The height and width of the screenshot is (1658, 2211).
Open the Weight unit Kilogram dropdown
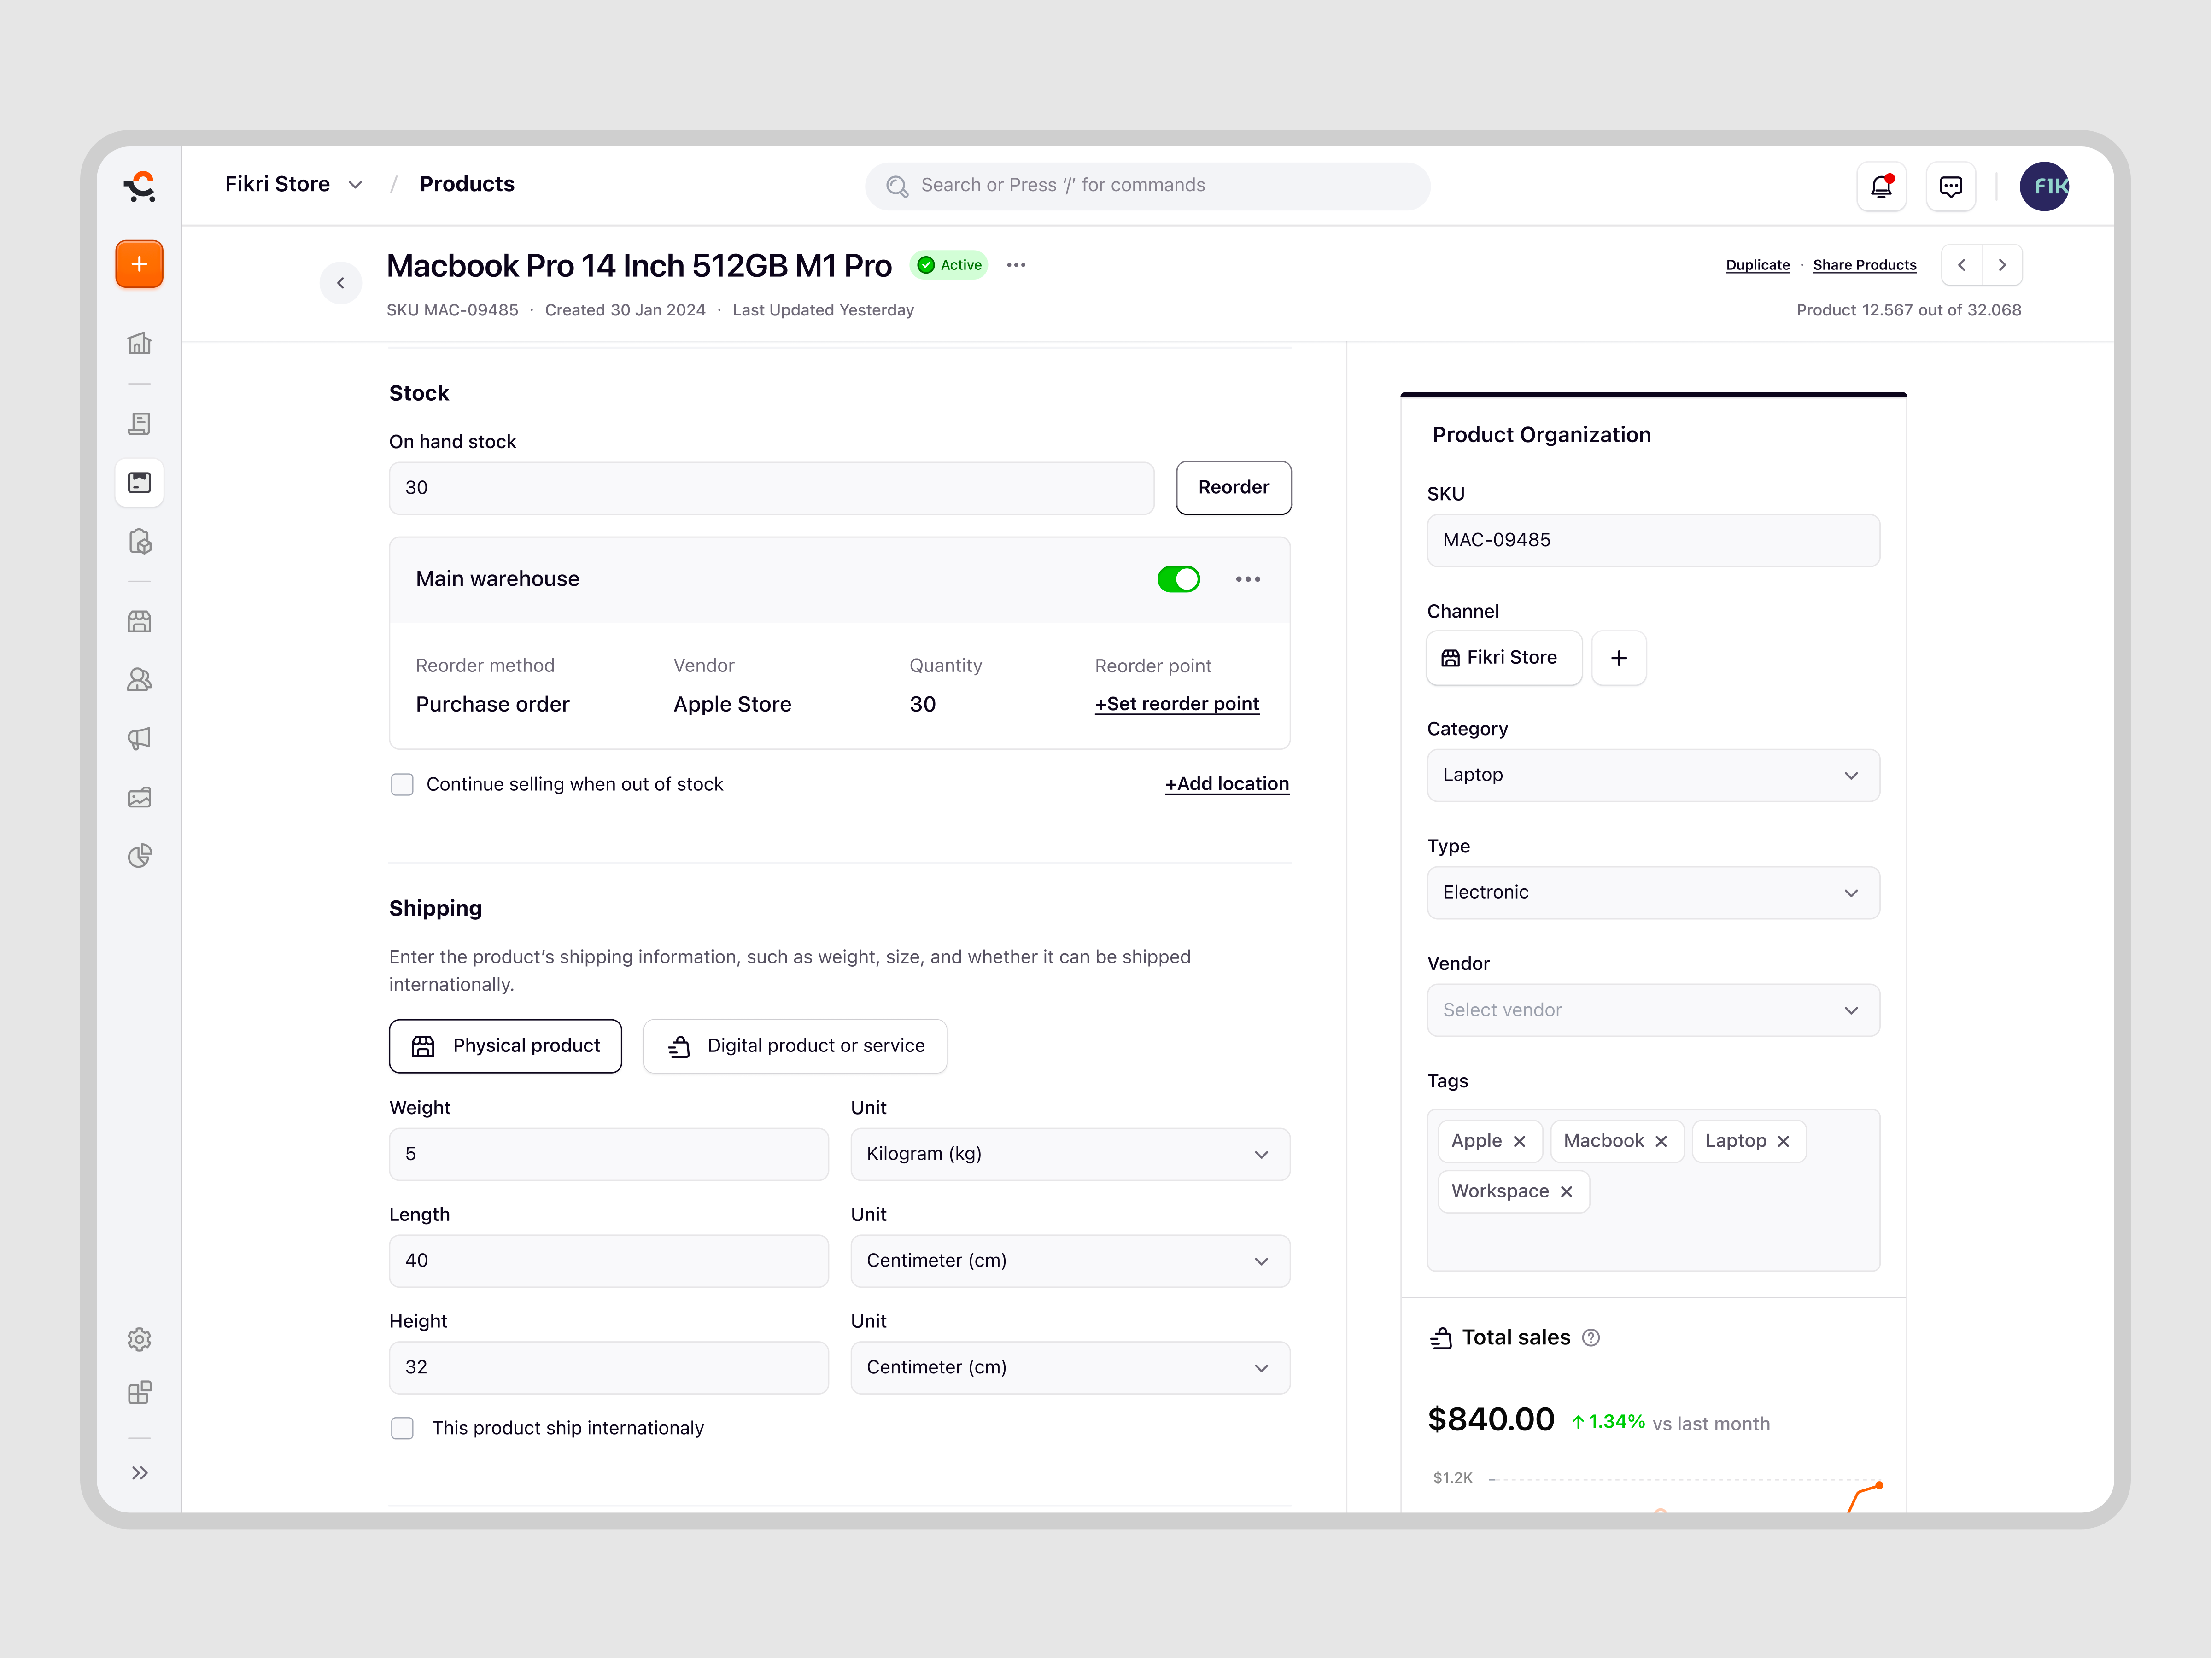pyautogui.click(x=1070, y=1153)
